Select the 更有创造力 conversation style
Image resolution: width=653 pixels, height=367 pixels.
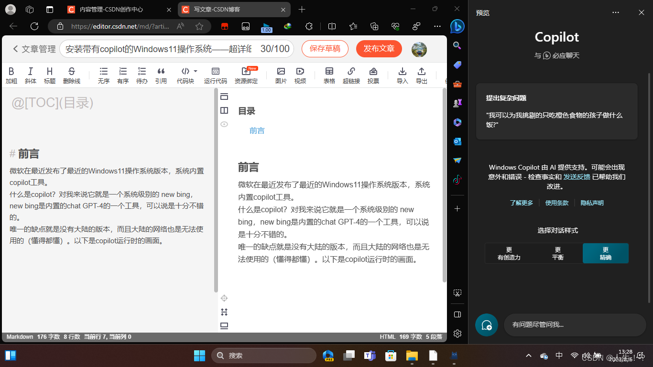click(x=509, y=253)
